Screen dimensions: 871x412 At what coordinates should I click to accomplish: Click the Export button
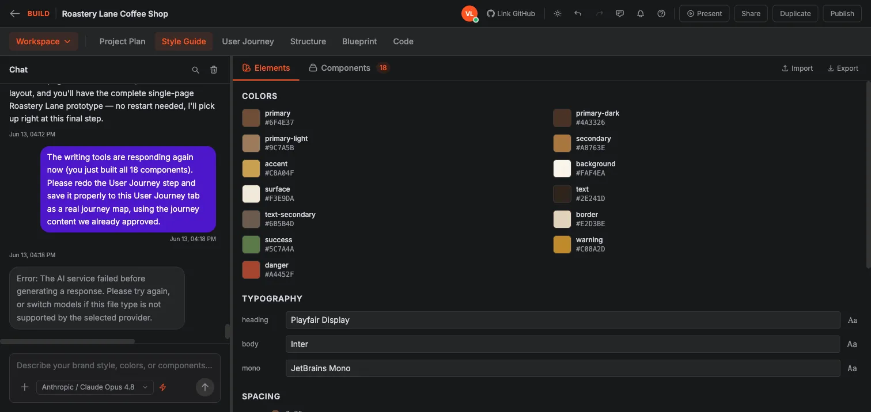pos(843,68)
